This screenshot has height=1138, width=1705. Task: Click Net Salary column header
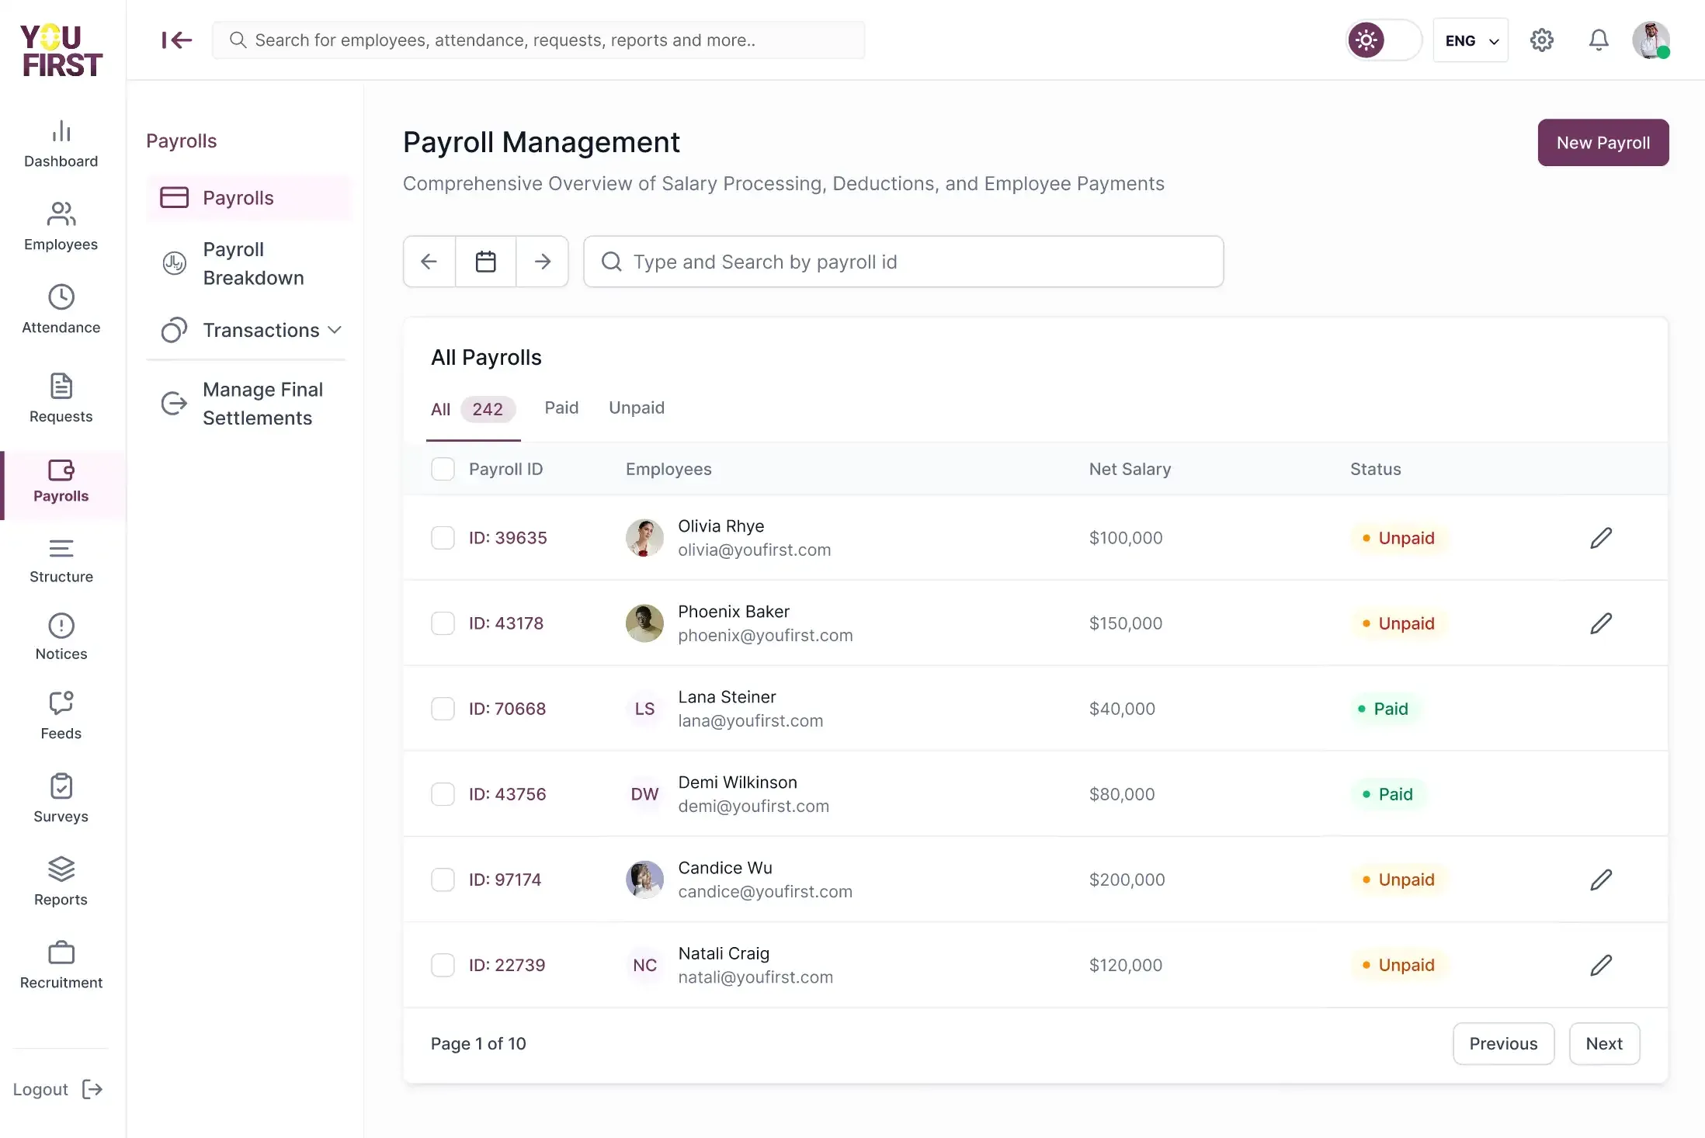tap(1130, 469)
